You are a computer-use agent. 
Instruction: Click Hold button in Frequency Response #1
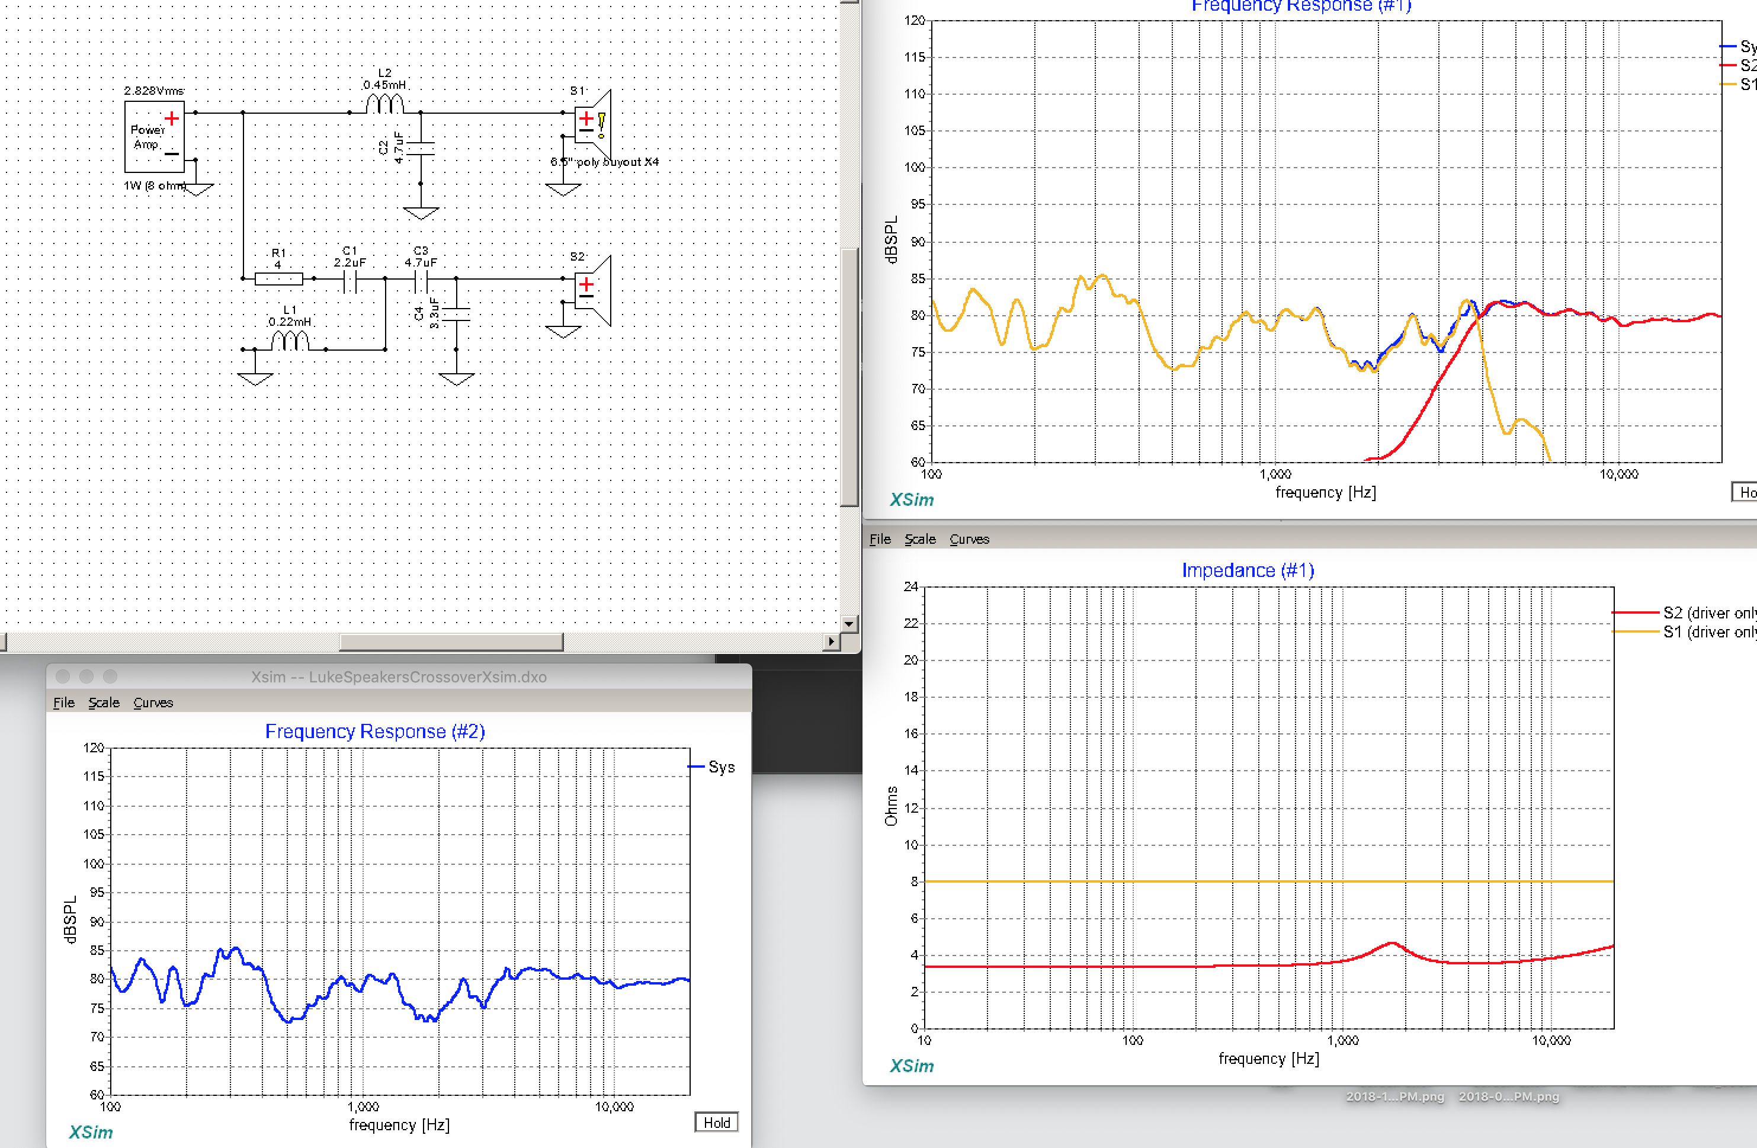pos(1745,492)
